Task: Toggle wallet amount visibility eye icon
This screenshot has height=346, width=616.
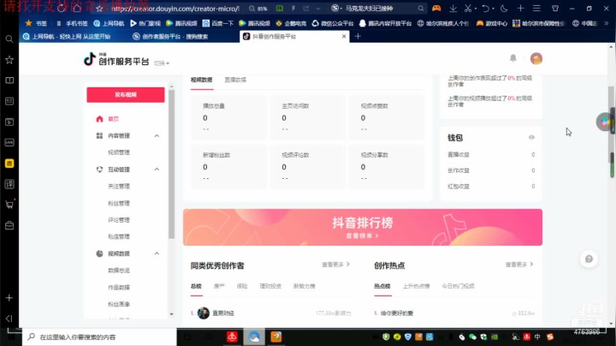Action: 531,137
